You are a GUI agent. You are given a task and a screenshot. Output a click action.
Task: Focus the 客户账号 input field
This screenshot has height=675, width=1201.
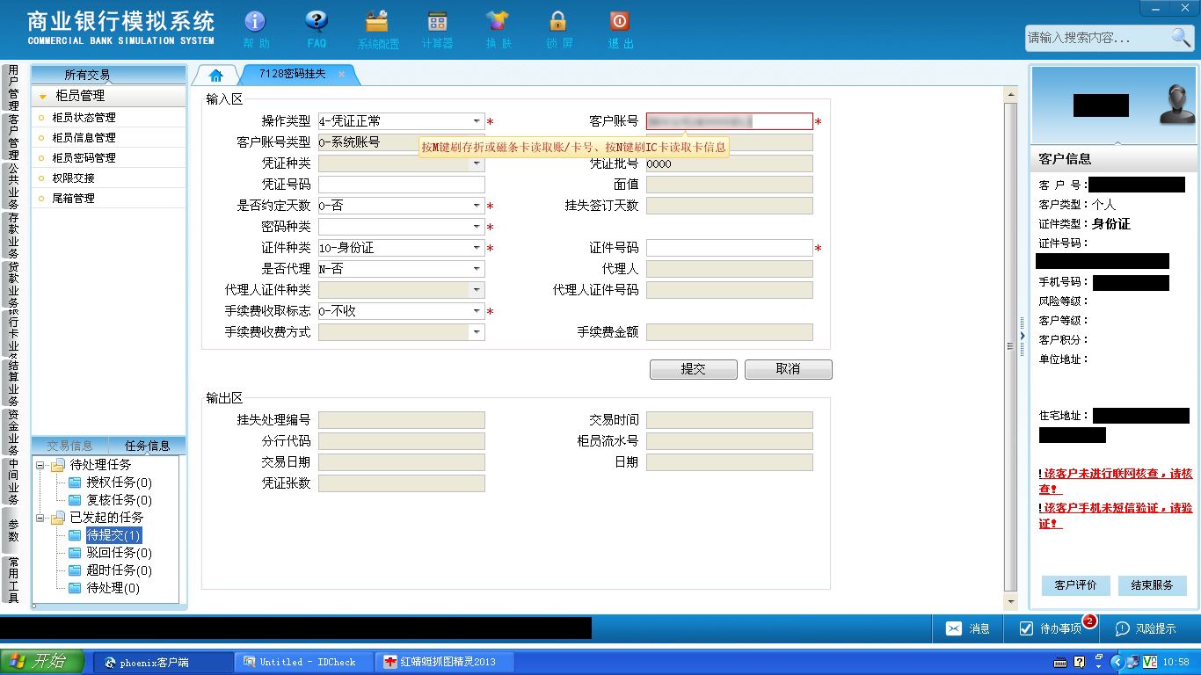[730, 121]
